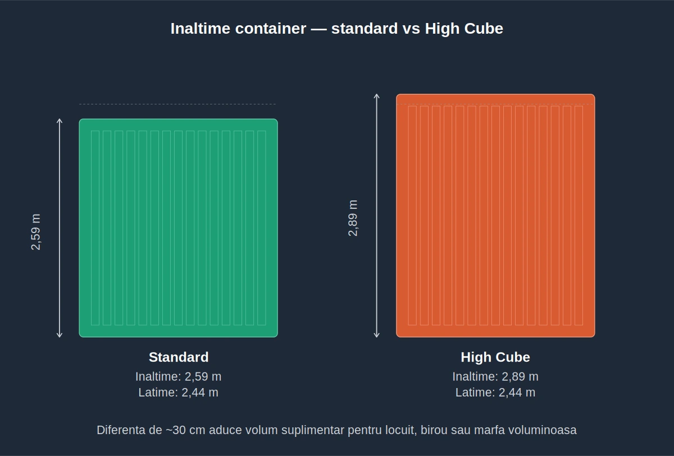Select the "Inaltime: 2,59 m" text line

(179, 376)
